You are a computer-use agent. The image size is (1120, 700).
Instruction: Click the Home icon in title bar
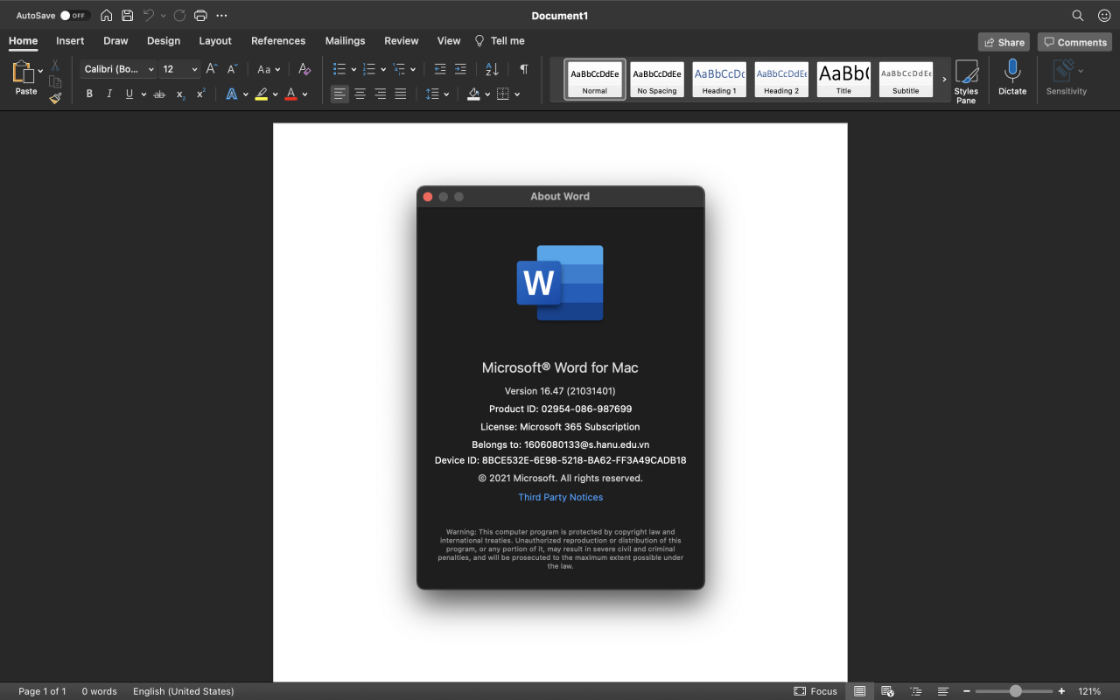tap(107, 16)
